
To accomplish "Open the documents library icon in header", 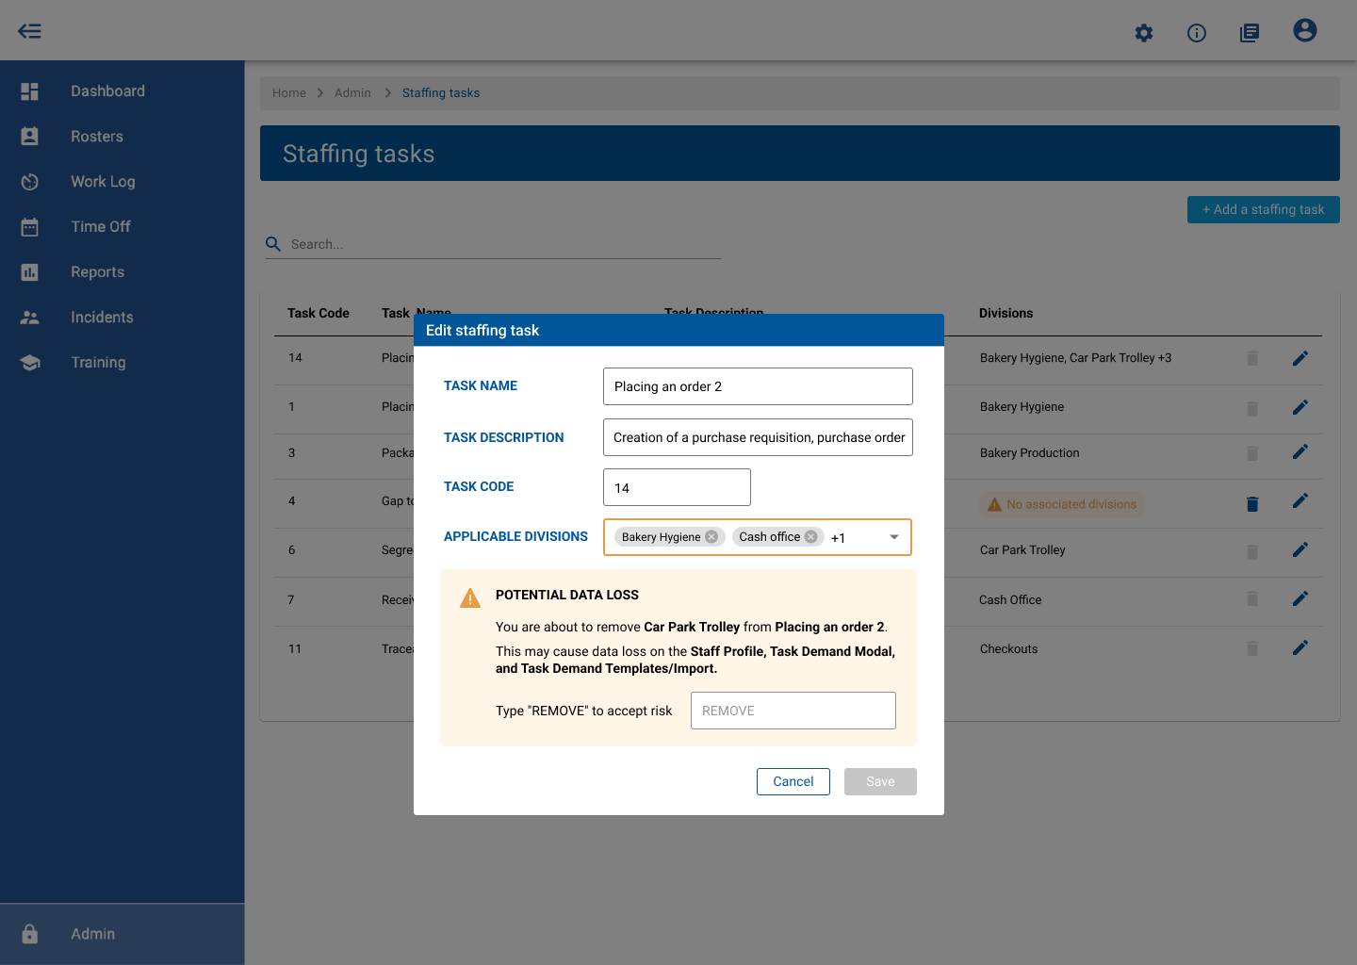I will (1250, 33).
